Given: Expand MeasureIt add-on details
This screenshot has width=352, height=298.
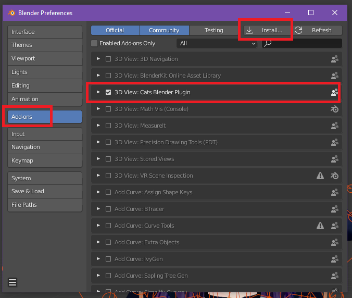Looking at the screenshot, I should pyautogui.click(x=98, y=126).
